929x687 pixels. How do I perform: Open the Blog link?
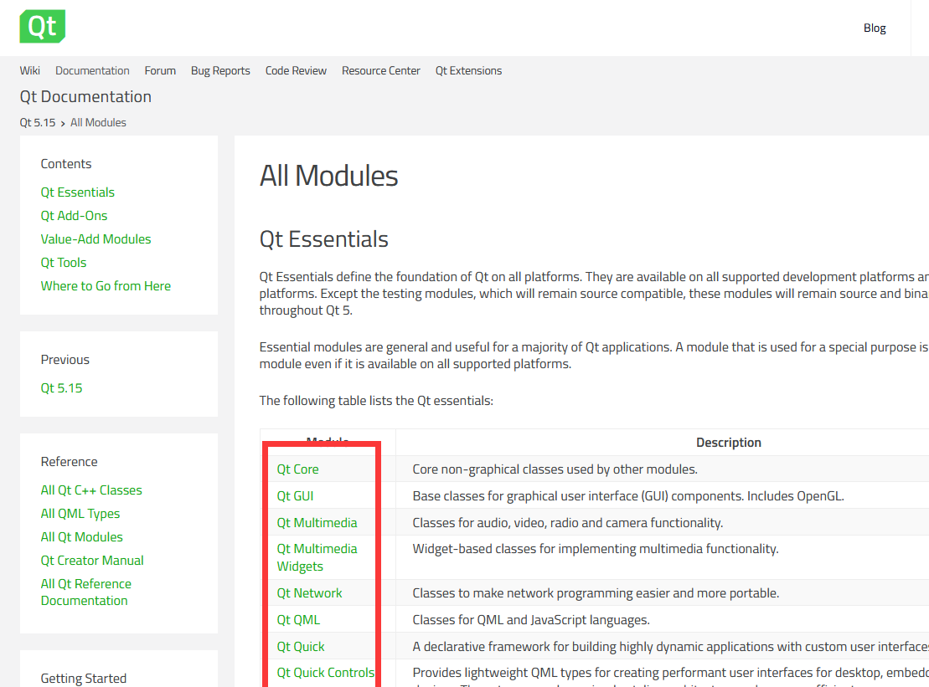coord(874,28)
